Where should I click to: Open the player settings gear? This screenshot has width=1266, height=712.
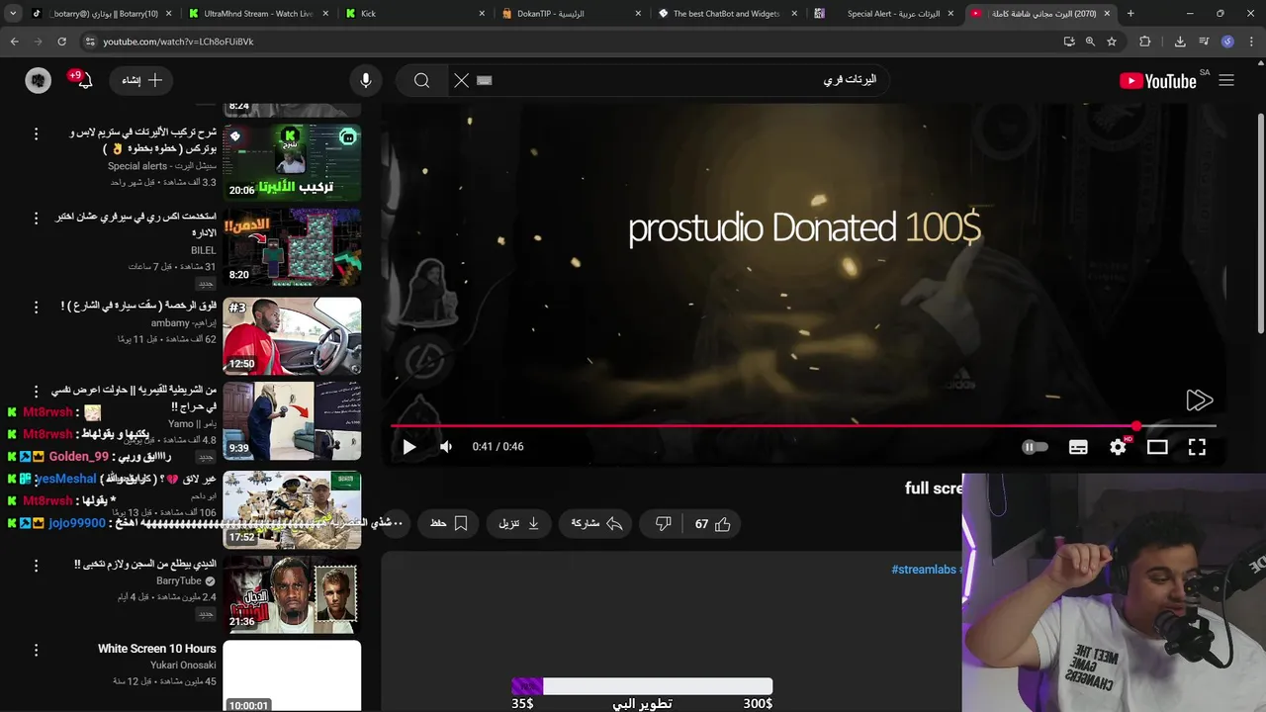coord(1118,447)
